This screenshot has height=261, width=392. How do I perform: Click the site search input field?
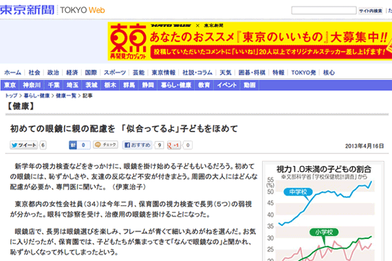pyautogui.click(x=324, y=10)
